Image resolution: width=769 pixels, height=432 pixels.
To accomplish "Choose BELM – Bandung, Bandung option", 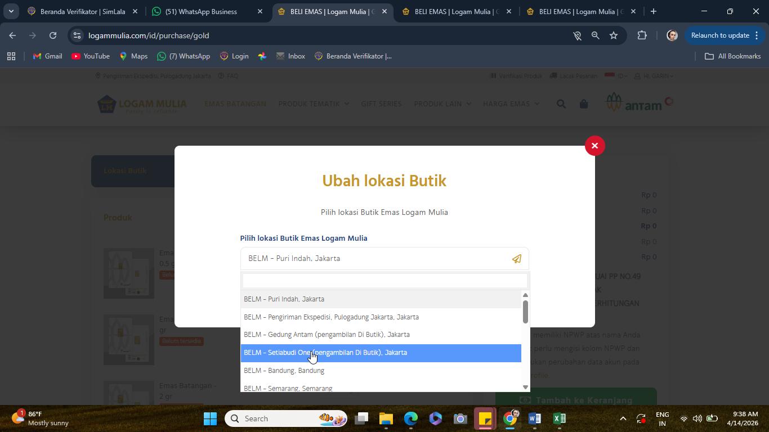I will coord(381,371).
